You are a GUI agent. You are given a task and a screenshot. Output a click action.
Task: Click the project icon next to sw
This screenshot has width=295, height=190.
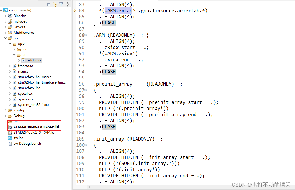pos(5,10)
